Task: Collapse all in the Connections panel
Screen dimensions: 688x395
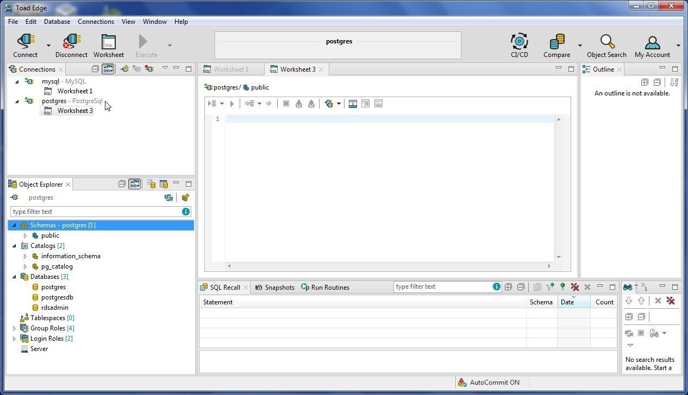Action: click(x=95, y=69)
